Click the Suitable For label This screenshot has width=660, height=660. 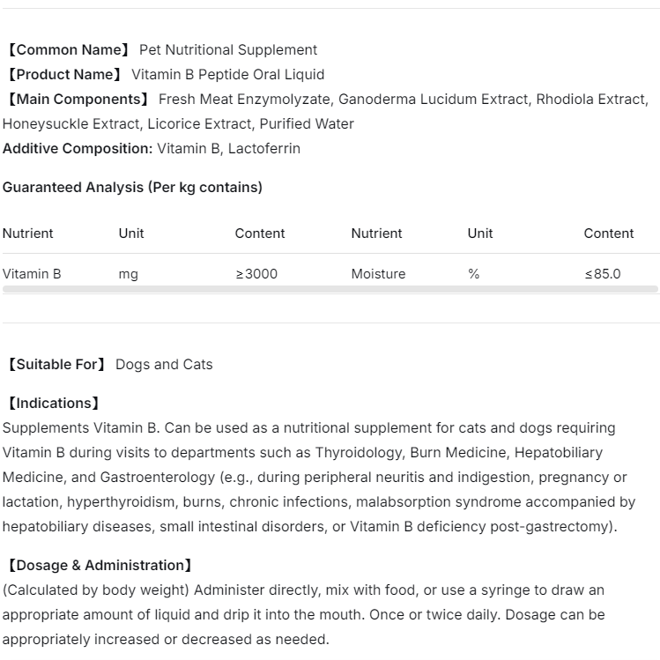pyautogui.click(x=56, y=364)
